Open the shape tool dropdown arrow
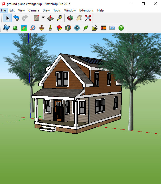Viewport: 161px width, 184px height. 43,17
